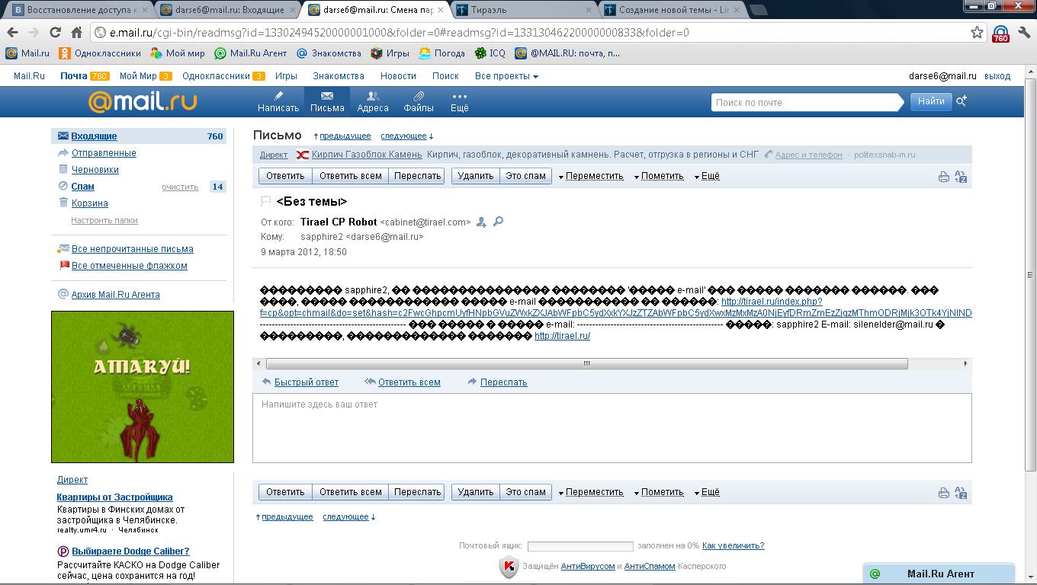The width and height of the screenshot is (1037, 585).
Task: Switch to Тираэль browser tab
Action: pyautogui.click(x=523, y=10)
